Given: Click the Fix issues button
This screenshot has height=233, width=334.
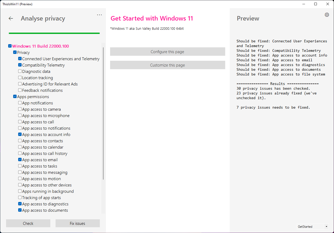Looking at the screenshot, I should 77,223.
